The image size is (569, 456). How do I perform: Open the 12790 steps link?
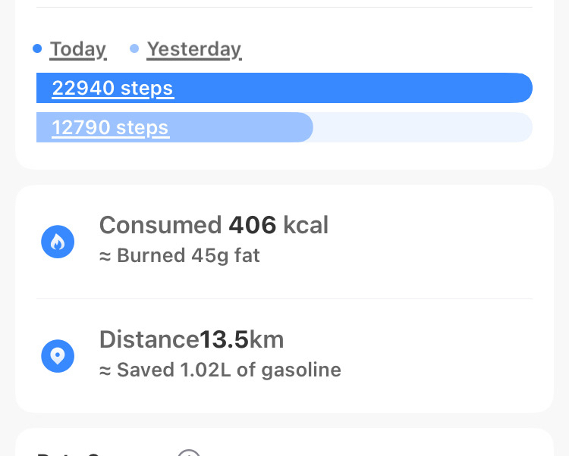point(110,127)
